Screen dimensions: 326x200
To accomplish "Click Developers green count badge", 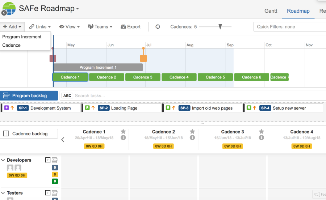I will (x=55, y=181).
